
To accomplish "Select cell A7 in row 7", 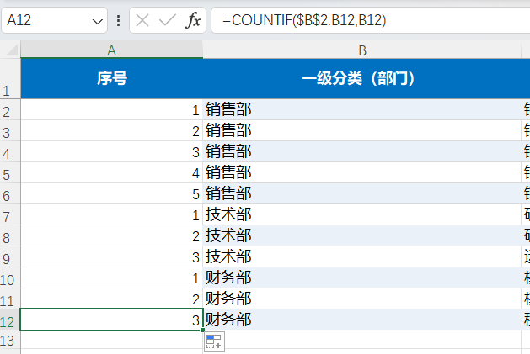I will (x=111, y=214).
